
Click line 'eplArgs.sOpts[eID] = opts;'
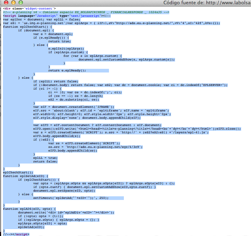42,224
